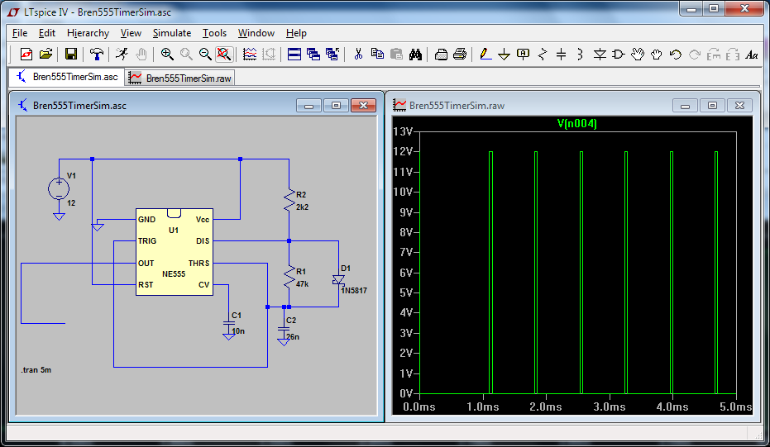Cascade windows using toolbar icon

tap(313, 54)
